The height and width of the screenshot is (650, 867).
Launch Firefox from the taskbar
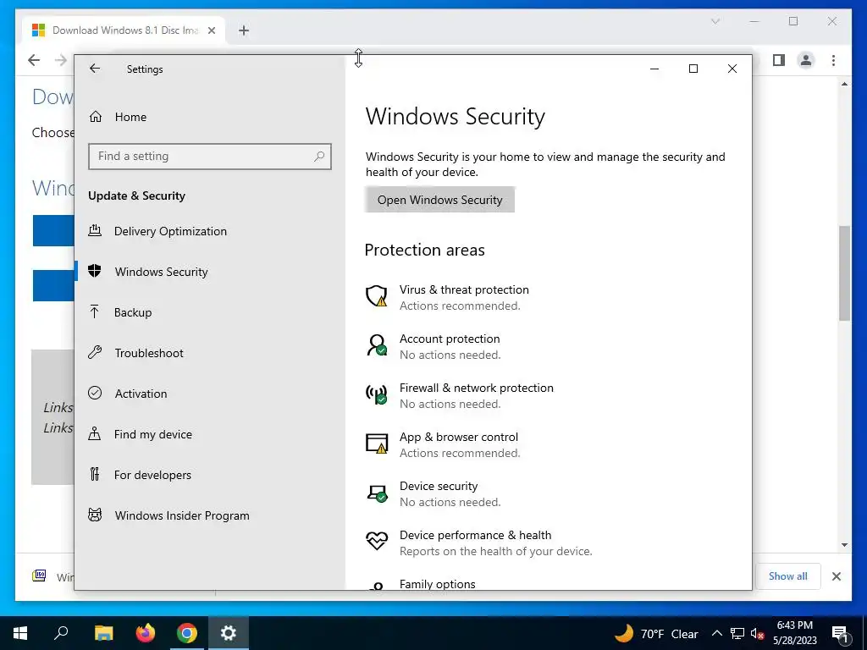pos(146,633)
